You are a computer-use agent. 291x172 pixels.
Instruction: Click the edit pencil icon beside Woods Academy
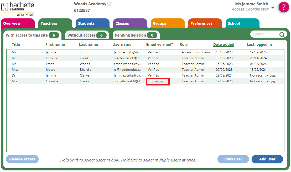pos(110,4)
